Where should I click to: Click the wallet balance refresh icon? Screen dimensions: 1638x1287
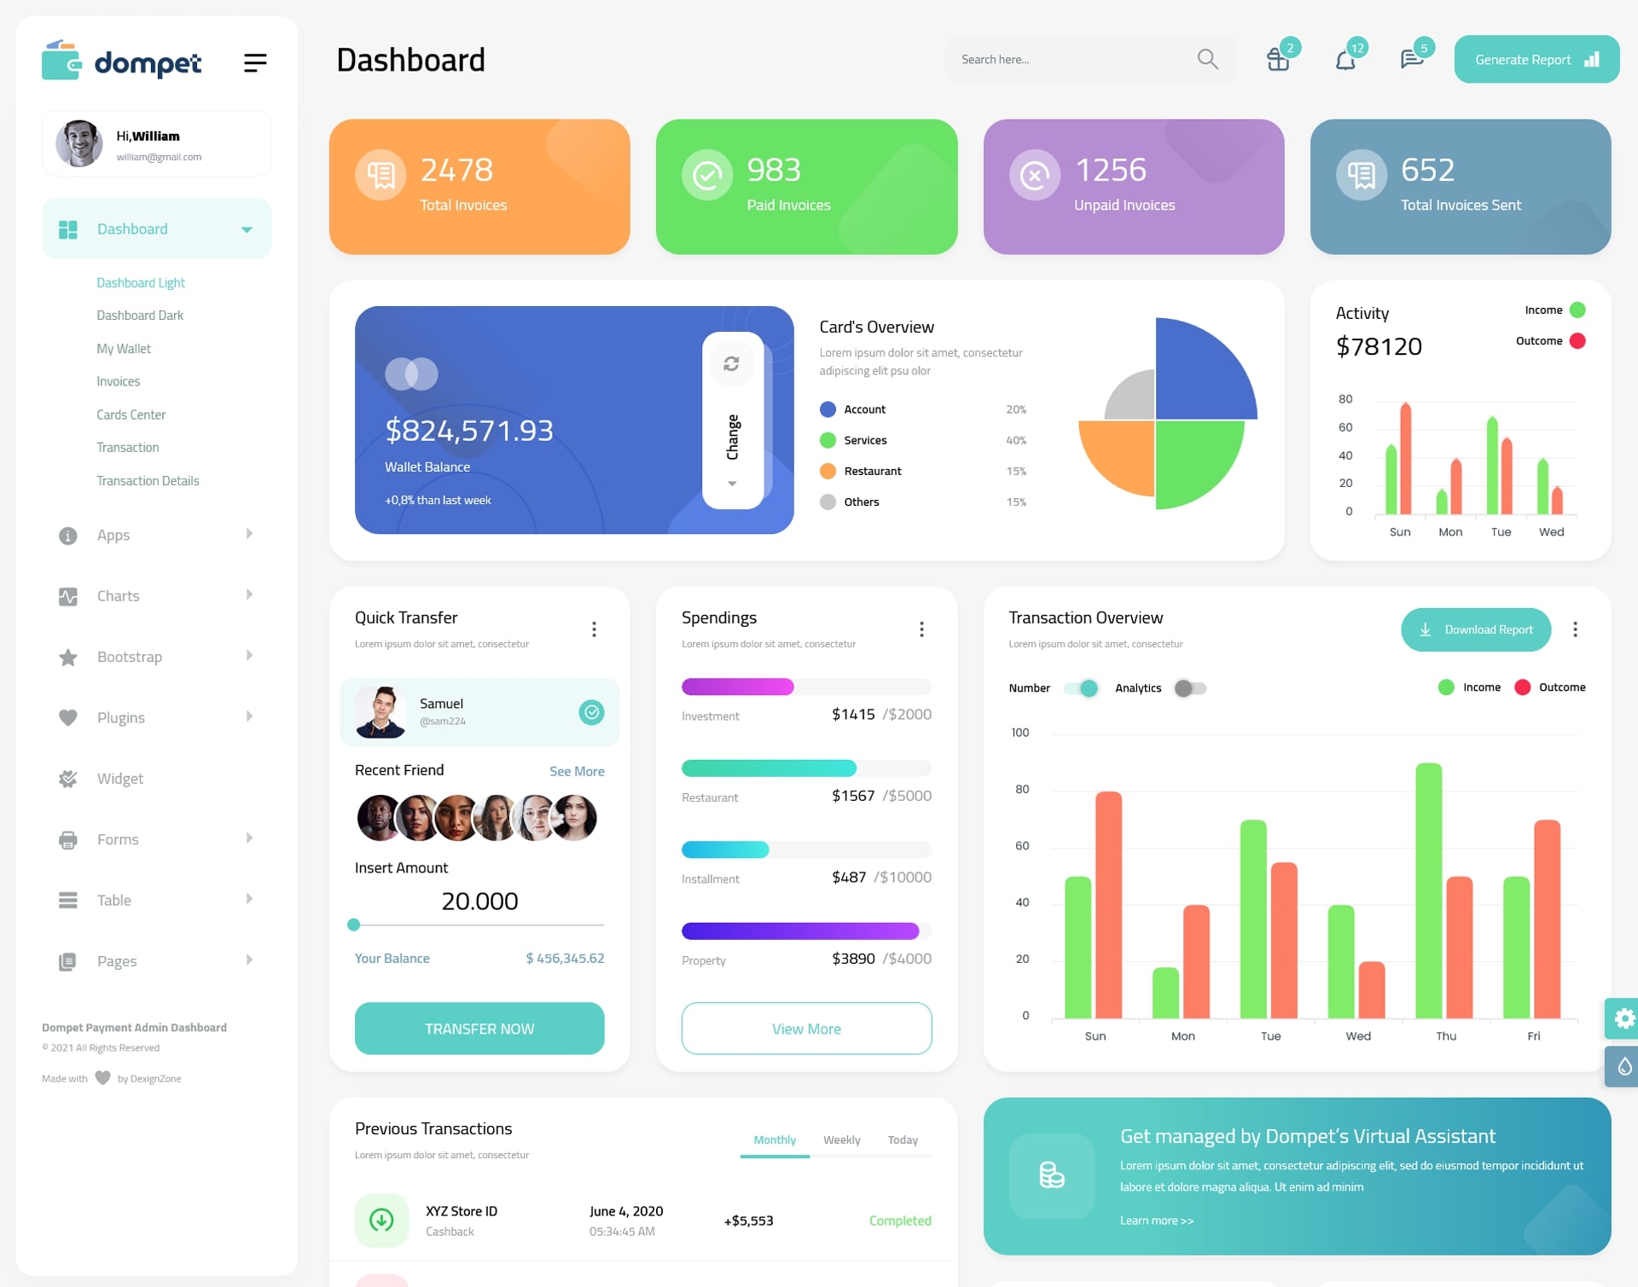[730, 364]
